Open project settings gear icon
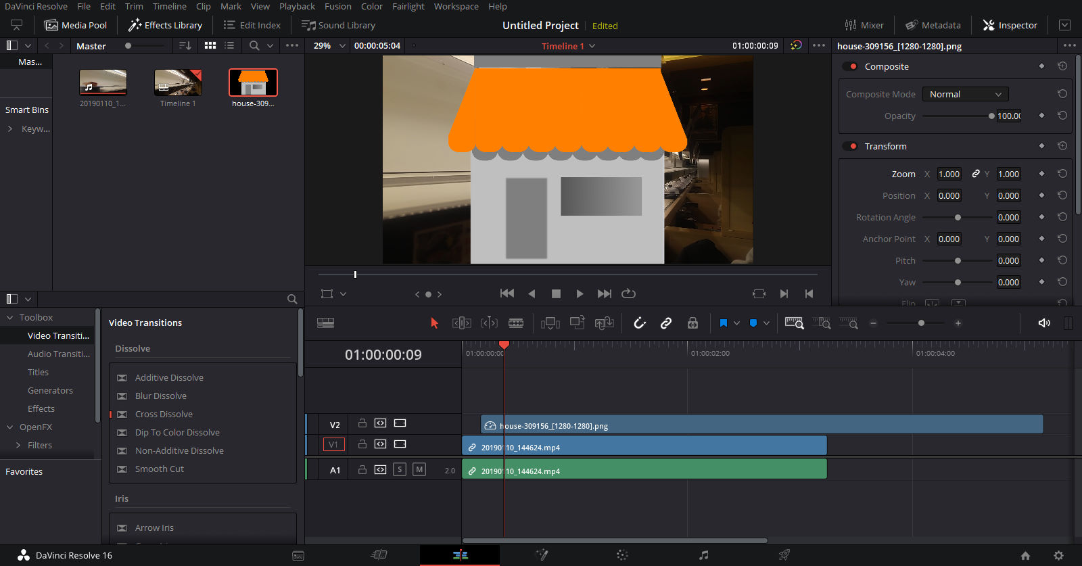The height and width of the screenshot is (566, 1082). point(1058,555)
